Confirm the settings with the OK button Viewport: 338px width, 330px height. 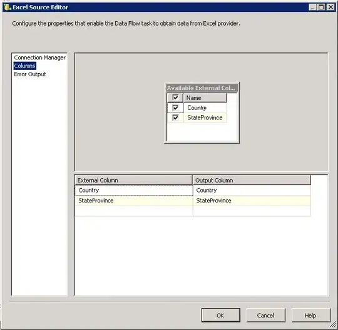[x=221, y=315]
